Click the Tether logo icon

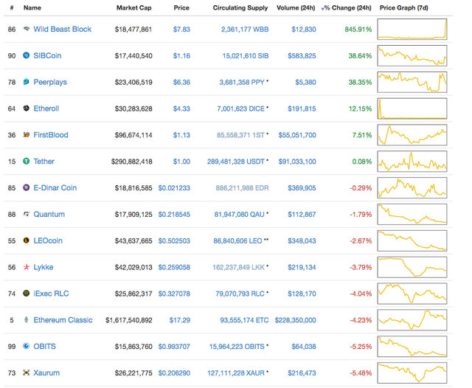tap(27, 162)
